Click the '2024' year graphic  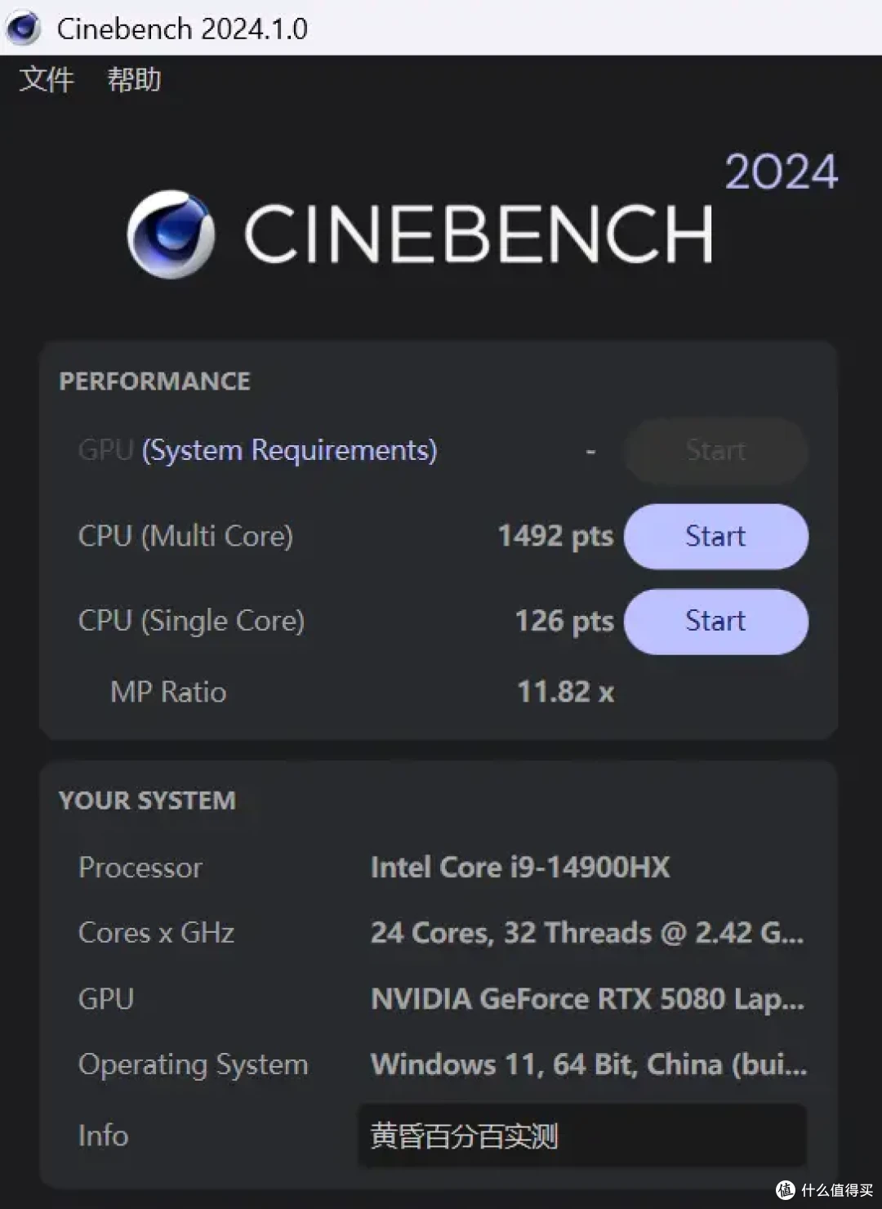780,172
